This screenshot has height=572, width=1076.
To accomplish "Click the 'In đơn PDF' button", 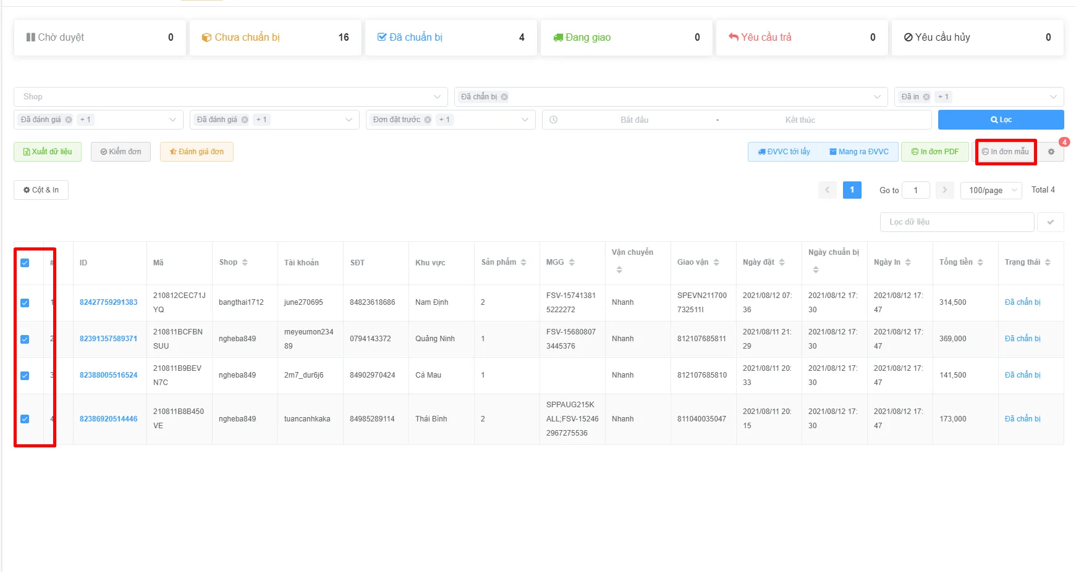I will point(935,152).
